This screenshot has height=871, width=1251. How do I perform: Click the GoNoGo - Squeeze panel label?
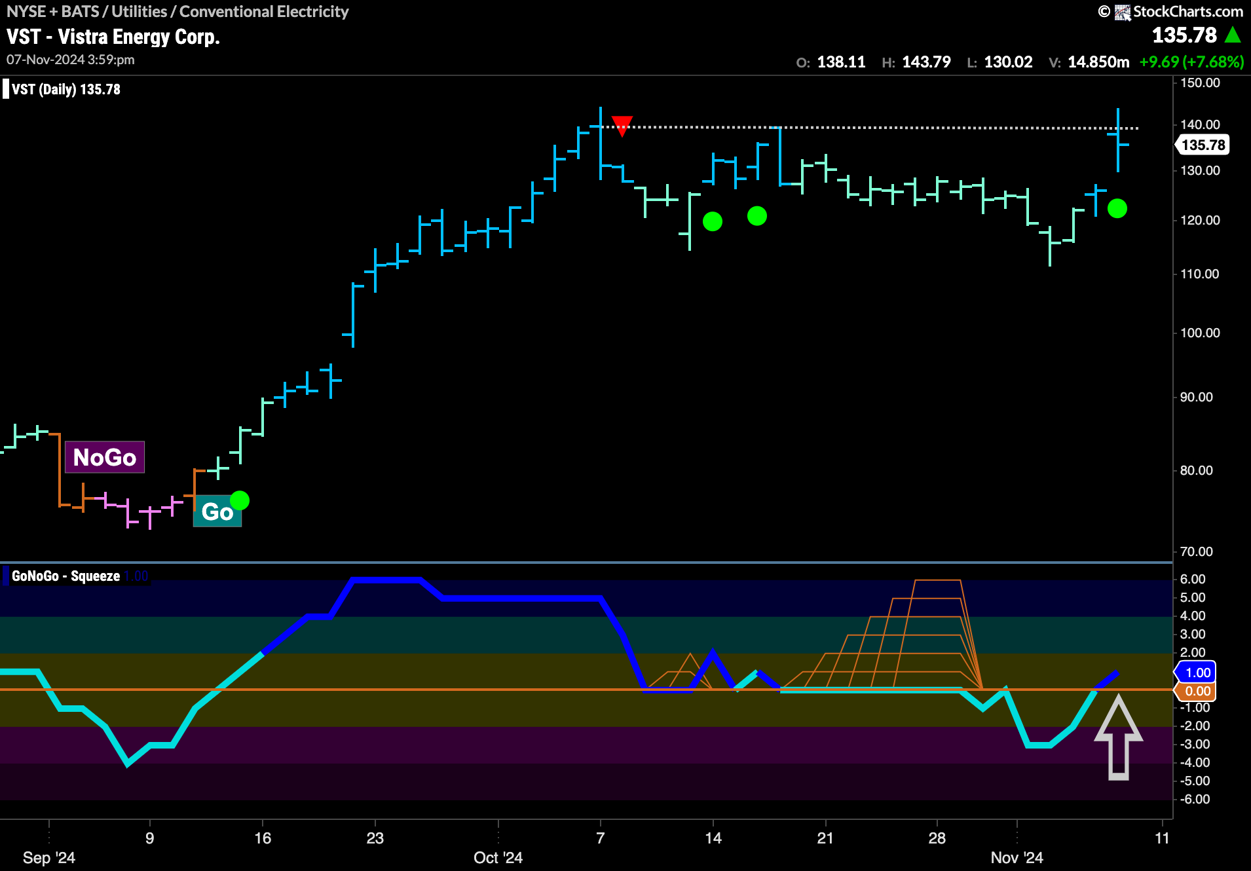(65, 576)
